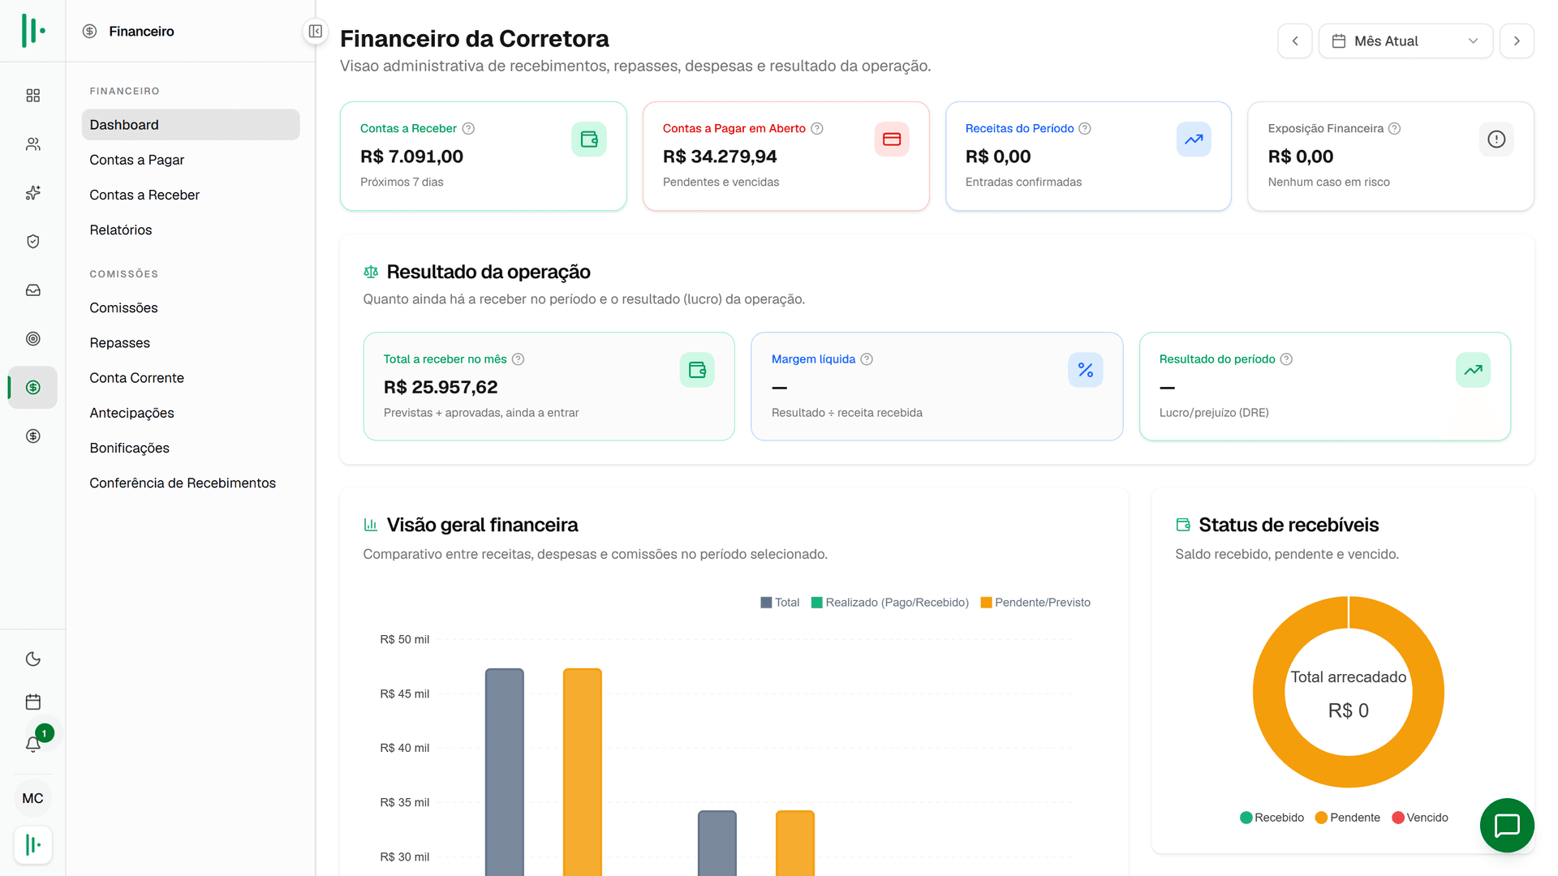This screenshot has width=1558, height=876.
Task: Click the tallest gray Total bar
Action: pos(505,772)
